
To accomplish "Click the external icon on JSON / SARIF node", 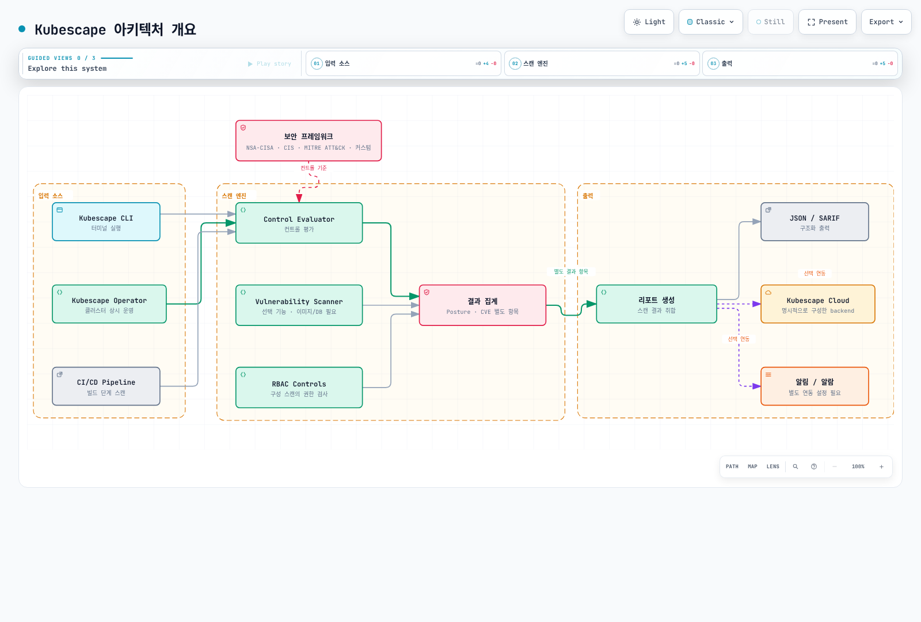I will point(768,210).
